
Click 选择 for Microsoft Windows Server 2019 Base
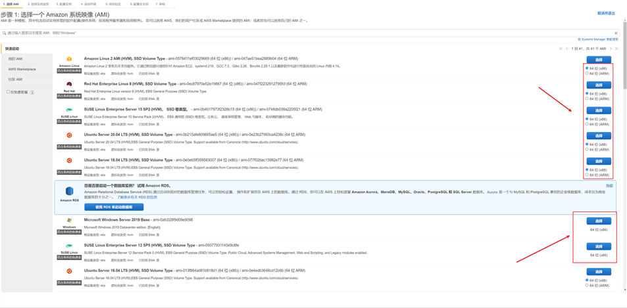[x=599, y=221]
